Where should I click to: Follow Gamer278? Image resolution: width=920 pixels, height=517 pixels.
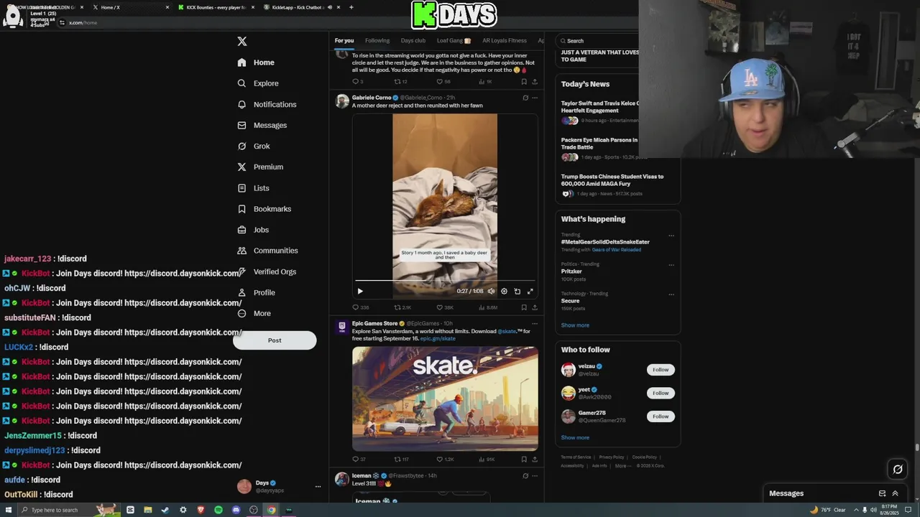point(661,416)
